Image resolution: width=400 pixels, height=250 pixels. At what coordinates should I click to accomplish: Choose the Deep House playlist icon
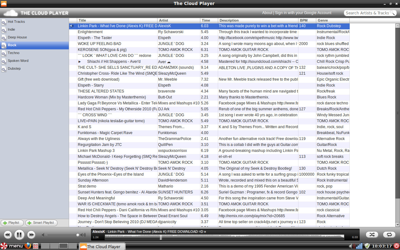(x=4, y=37)
